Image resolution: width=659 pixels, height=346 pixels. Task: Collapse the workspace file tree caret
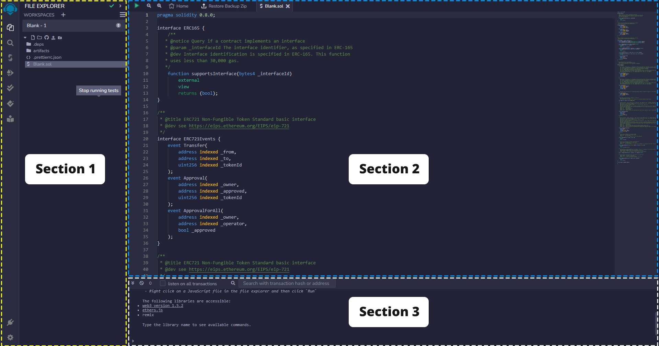tap(25, 37)
